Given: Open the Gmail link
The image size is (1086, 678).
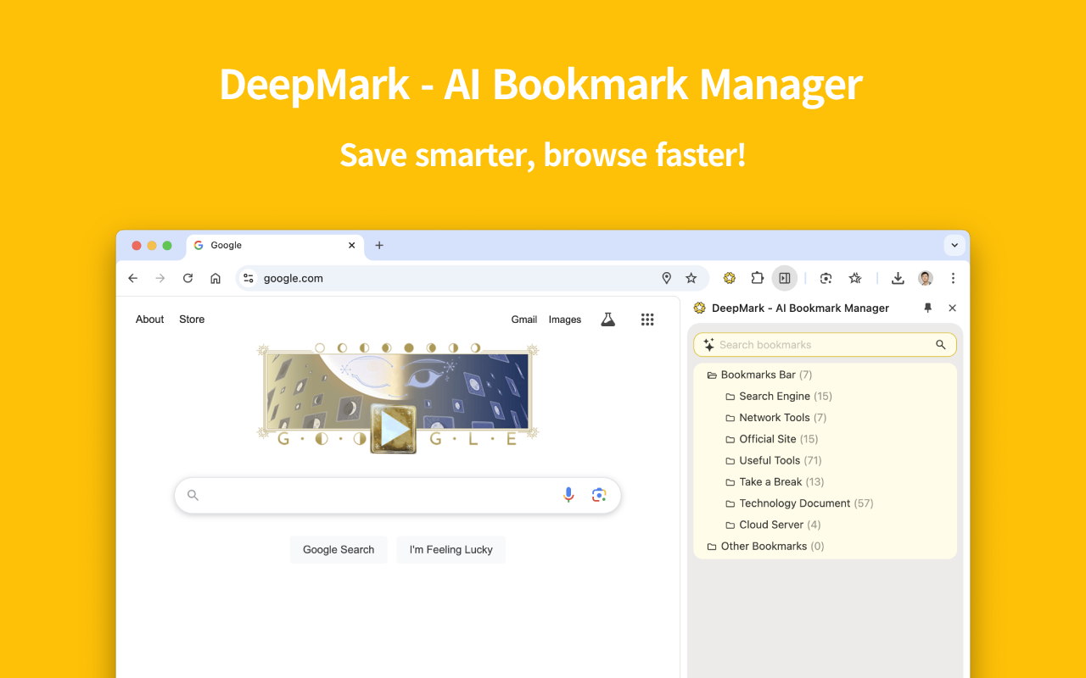Looking at the screenshot, I should point(523,320).
